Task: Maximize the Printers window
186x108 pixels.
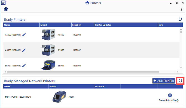Action: tap(176, 3)
